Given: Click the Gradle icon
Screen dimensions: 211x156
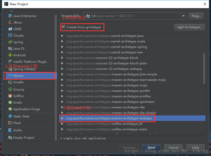Looking at the screenshot, I should (x=10, y=82).
